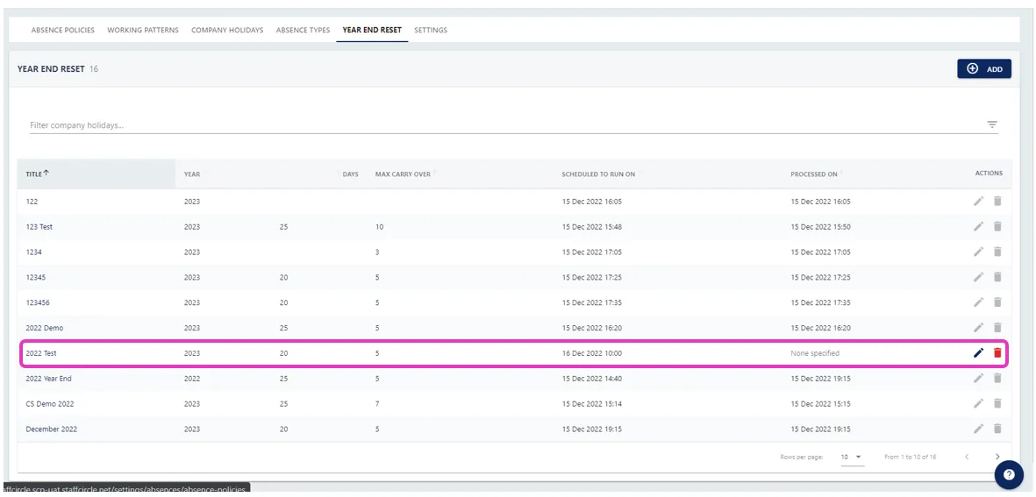
Task: Open the Absence Types tab
Action: coord(303,30)
